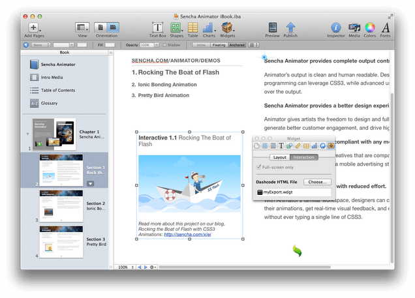The image size is (415, 298).
Task: Go to previous page arrow
Action: (x=140, y=267)
